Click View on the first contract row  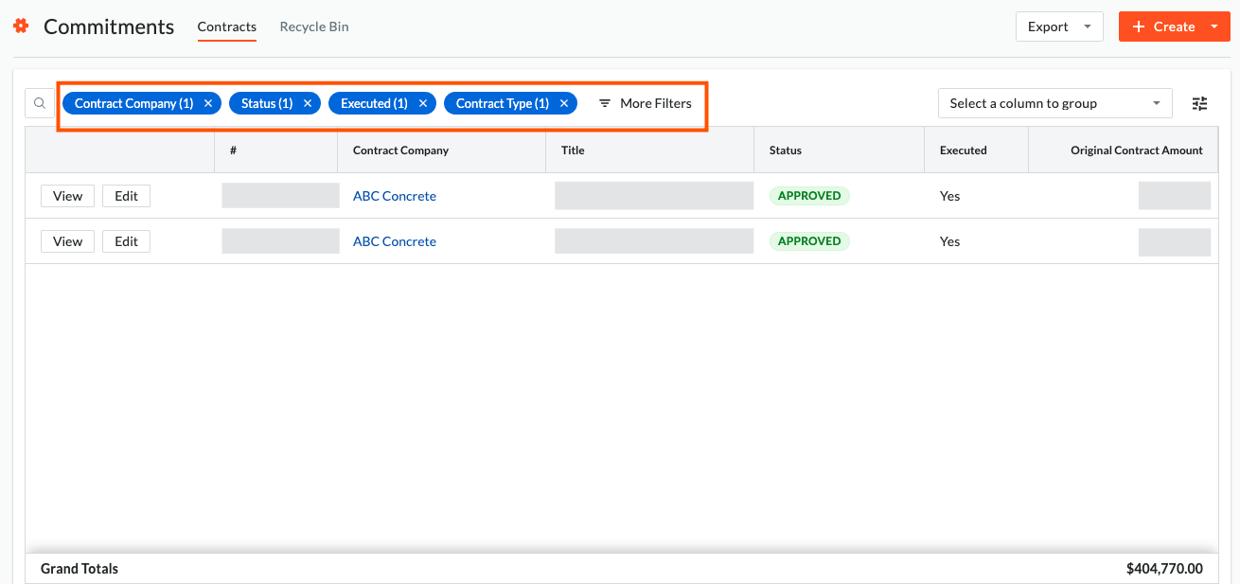(67, 195)
